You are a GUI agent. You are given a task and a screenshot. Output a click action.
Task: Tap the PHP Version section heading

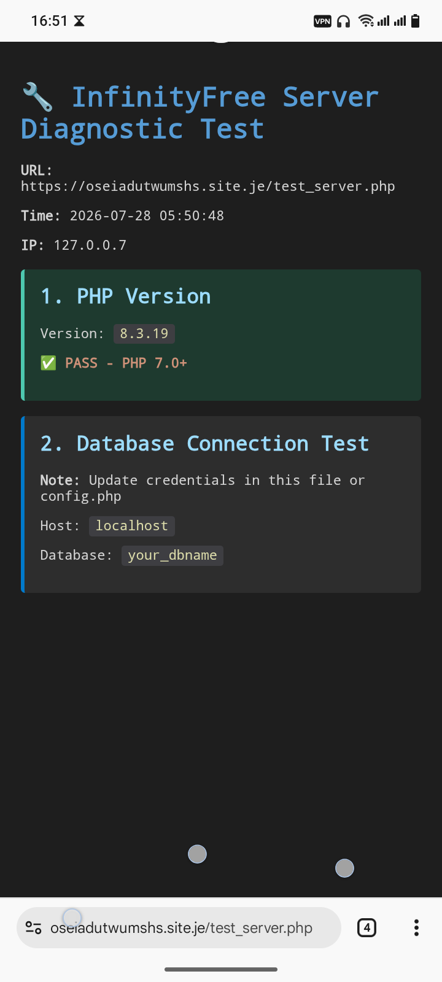pos(126,296)
